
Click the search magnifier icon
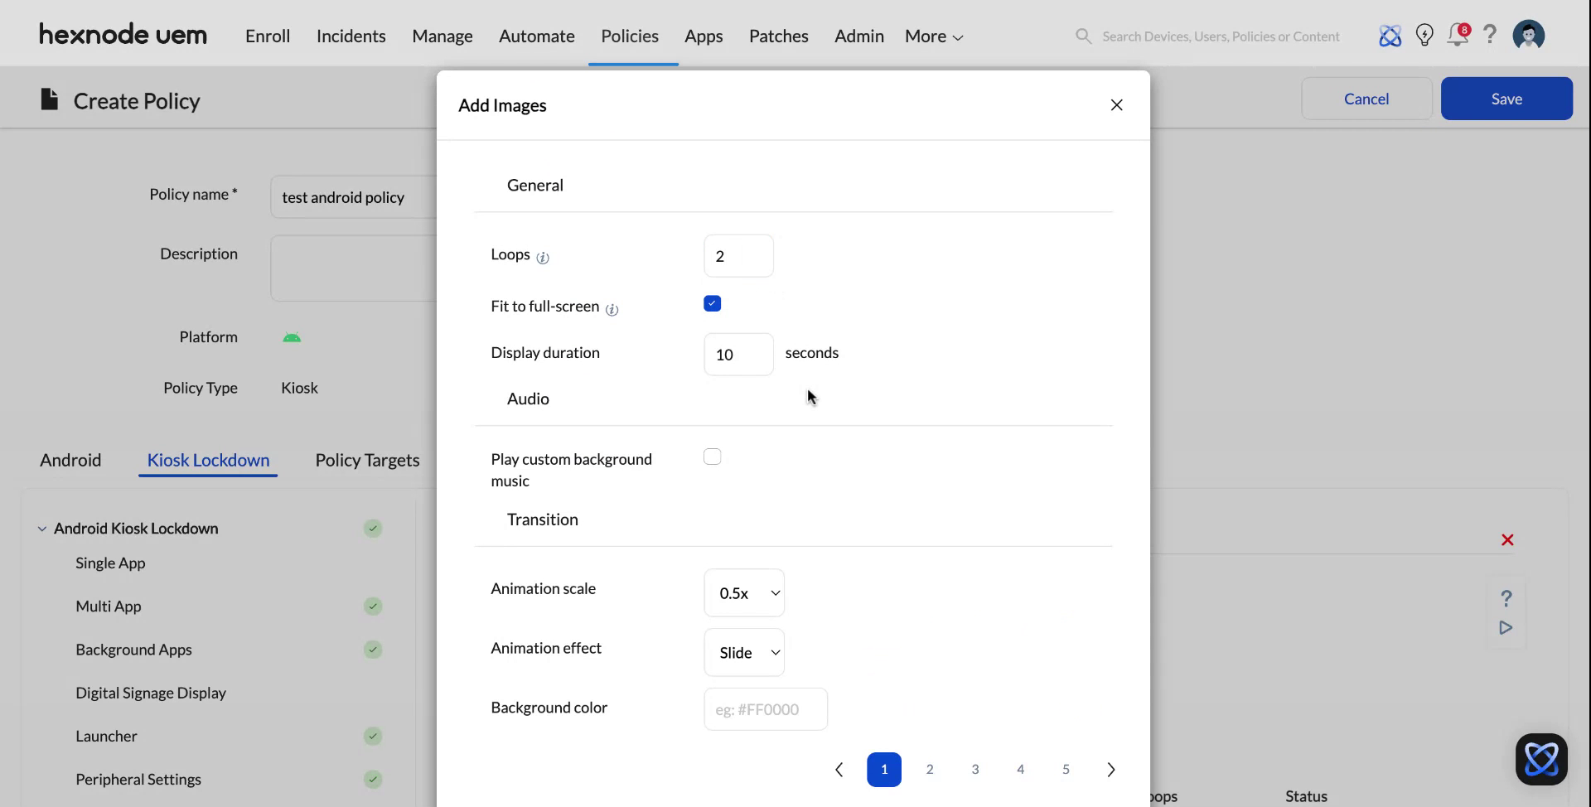pos(1083,36)
